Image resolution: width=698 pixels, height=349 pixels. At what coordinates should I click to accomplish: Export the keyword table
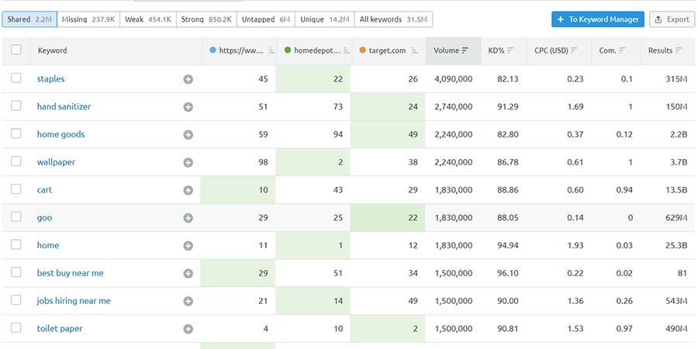(x=672, y=19)
